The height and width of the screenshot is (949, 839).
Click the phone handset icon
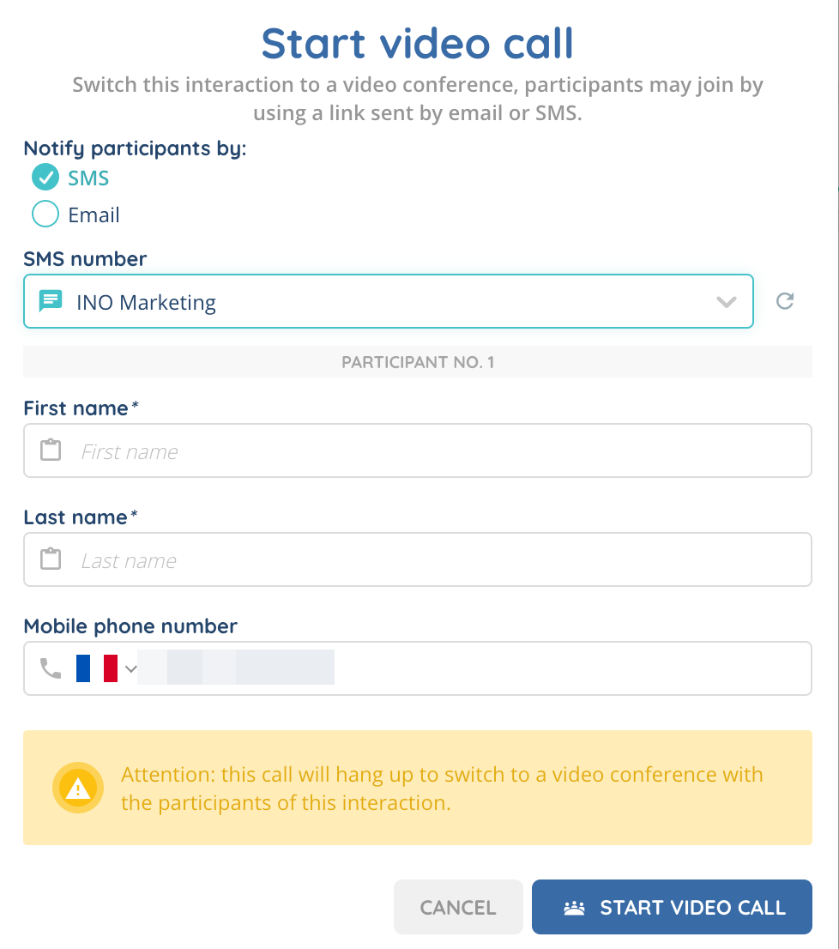51,668
